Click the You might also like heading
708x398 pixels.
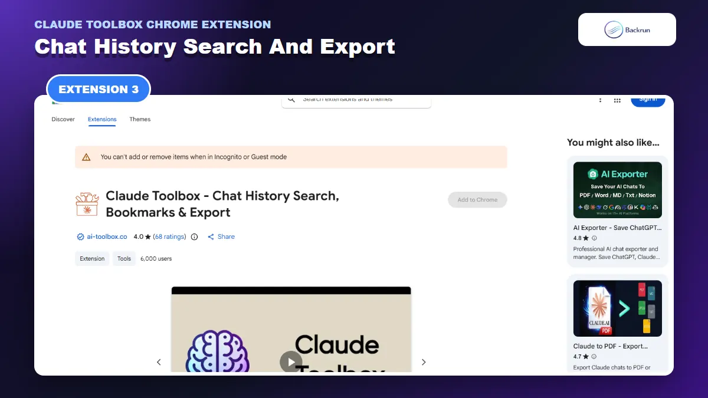pos(613,142)
